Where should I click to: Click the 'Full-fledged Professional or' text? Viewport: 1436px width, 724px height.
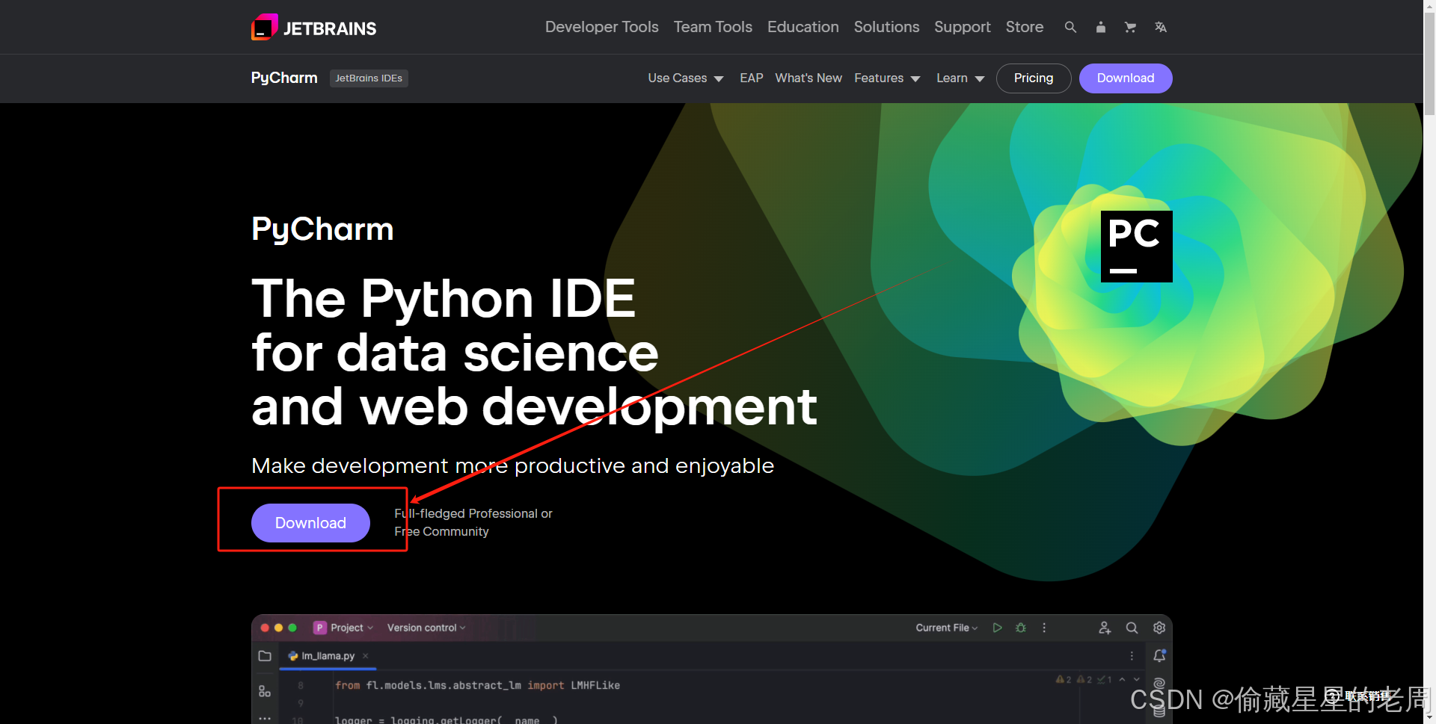pyautogui.click(x=473, y=514)
